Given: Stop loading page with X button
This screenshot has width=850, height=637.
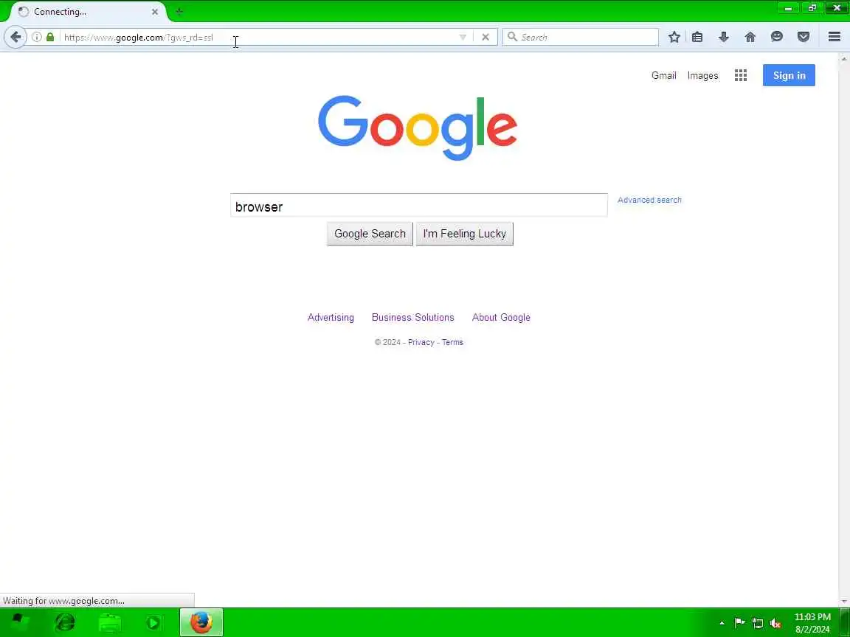Looking at the screenshot, I should coord(486,37).
